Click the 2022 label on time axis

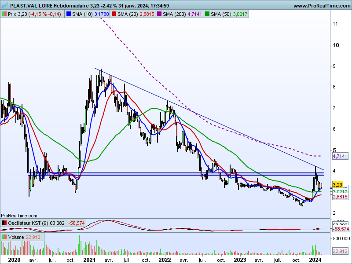coord(165,260)
